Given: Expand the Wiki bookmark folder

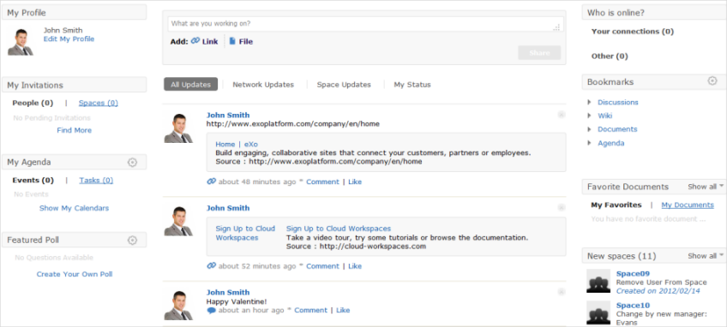Looking at the screenshot, I should pos(589,116).
